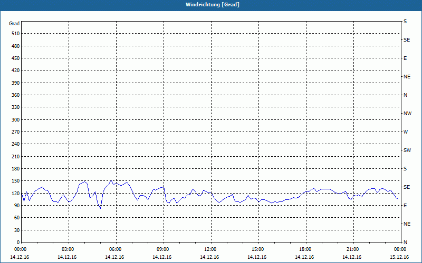Select the 90 y-axis label
Screen dimensions: 422x263
17,206
